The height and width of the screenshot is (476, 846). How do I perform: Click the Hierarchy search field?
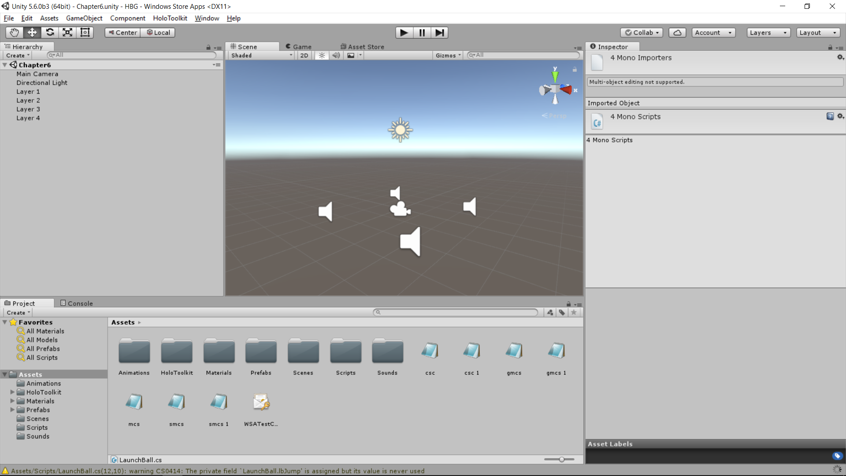131,55
